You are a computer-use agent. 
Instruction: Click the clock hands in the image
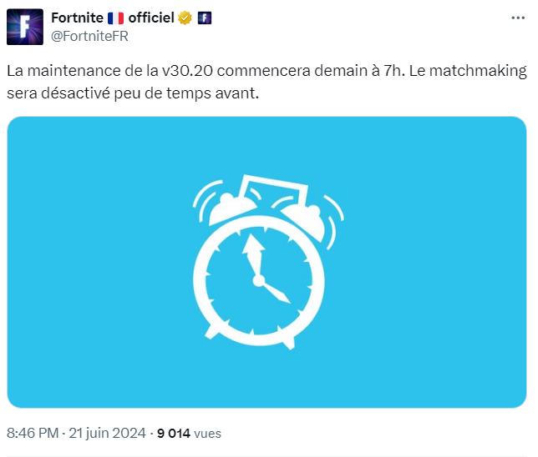tap(263, 271)
